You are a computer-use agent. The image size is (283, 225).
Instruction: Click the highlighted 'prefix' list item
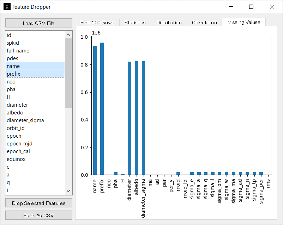coord(35,74)
